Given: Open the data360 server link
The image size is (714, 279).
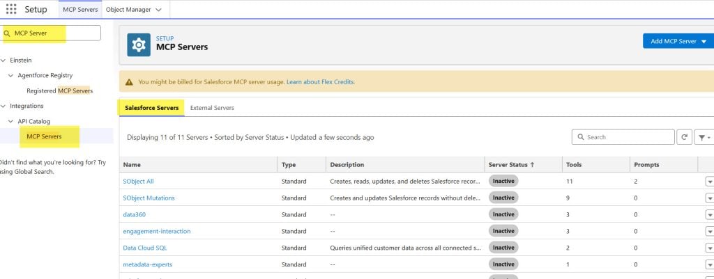Looking at the screenshot, I should (135, 214).
